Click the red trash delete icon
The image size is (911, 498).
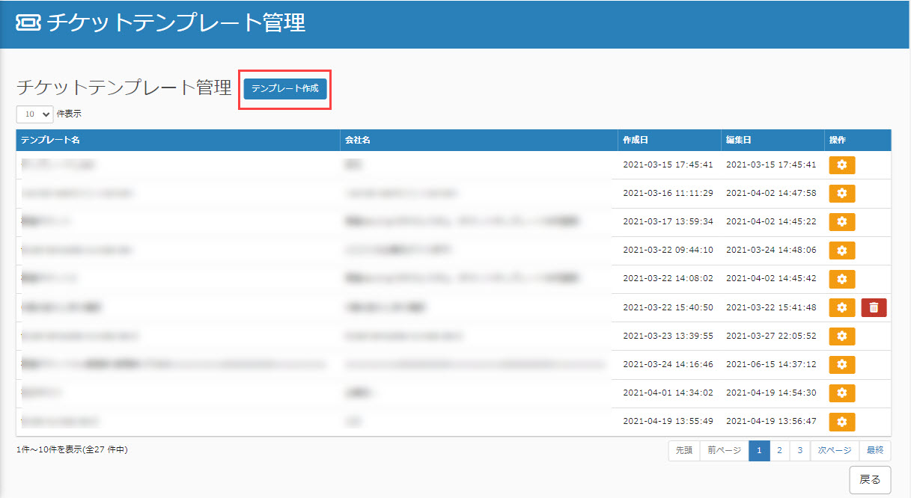point(874,307)
